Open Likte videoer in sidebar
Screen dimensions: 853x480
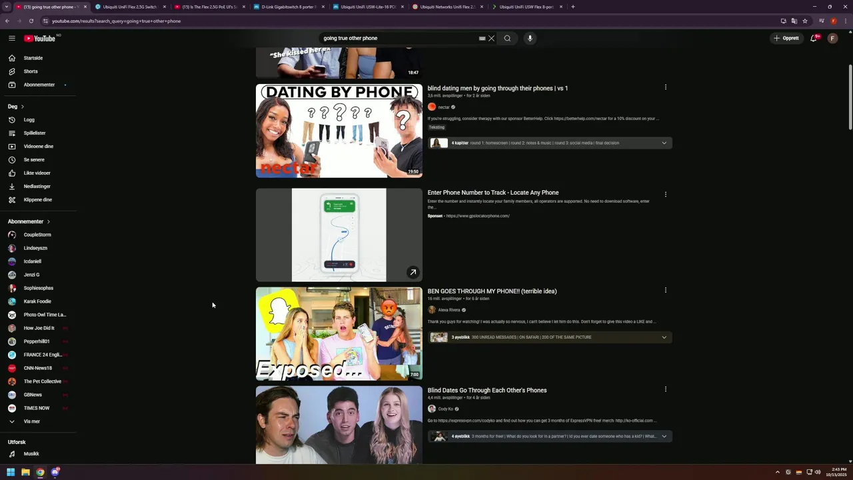pos(37,173)
